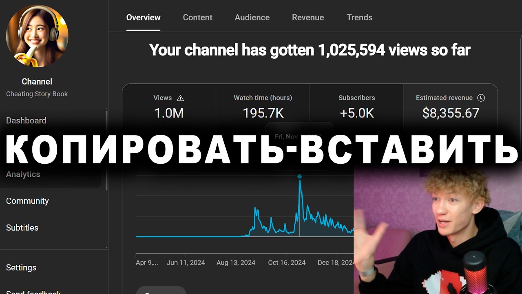Open the Trends tab

[359, 17]
